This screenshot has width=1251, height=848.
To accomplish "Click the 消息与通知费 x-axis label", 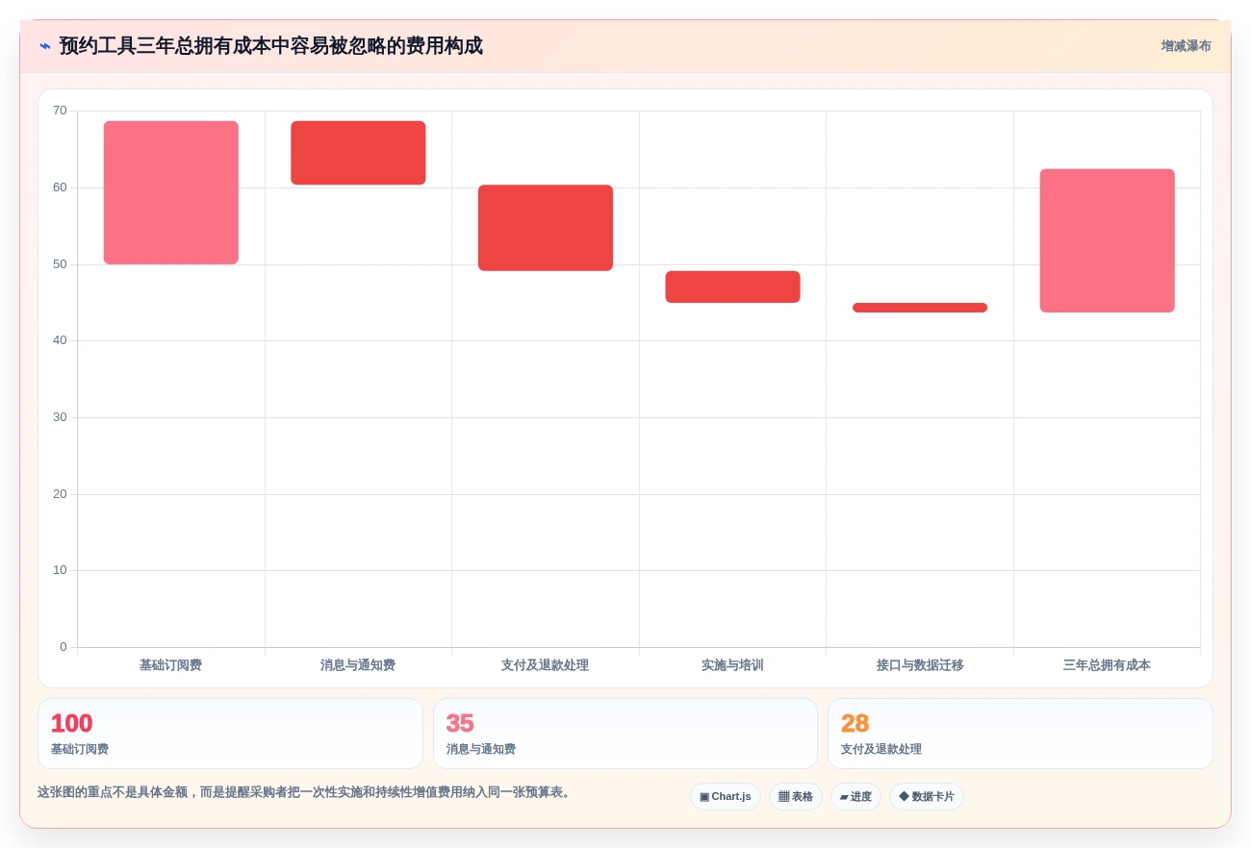I will [x=358, y=665].
